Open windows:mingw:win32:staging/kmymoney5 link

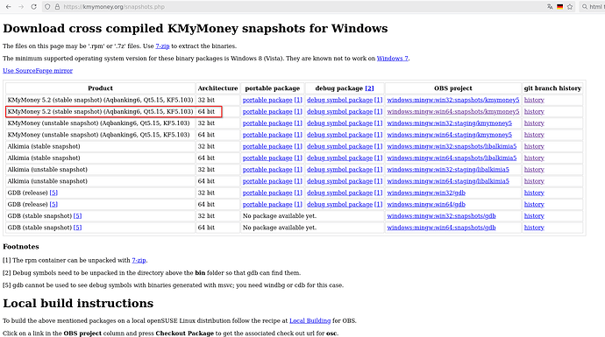450,123
